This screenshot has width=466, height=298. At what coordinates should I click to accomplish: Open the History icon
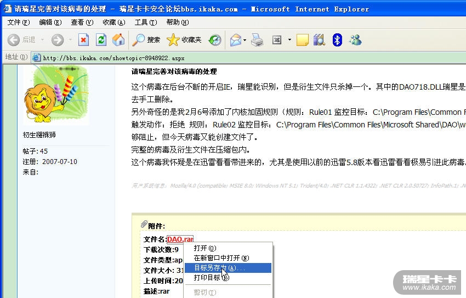click(x=215, y=40)
